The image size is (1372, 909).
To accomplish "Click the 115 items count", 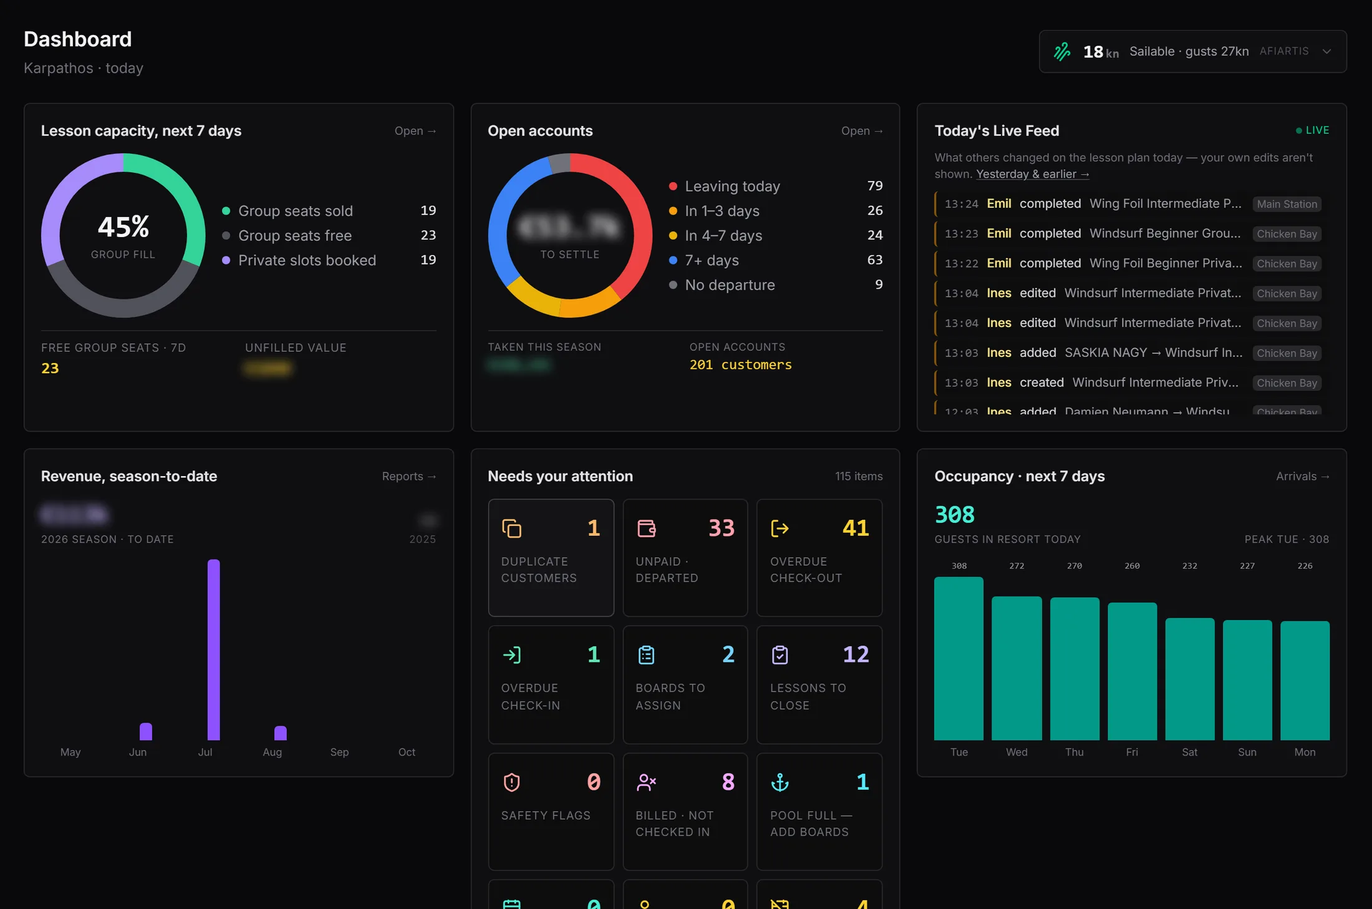I will pos(859,476).
